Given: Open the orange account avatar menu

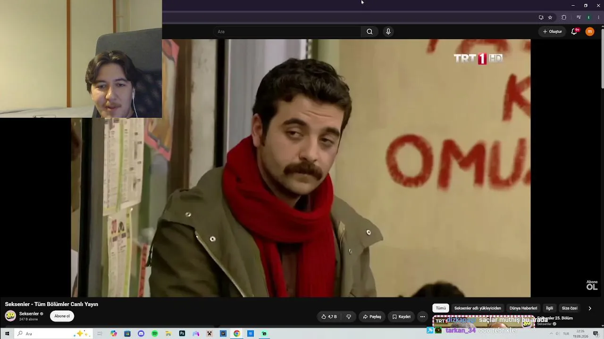Looking at the screenshot, I should pyautogui.click(x=590, y=32).
